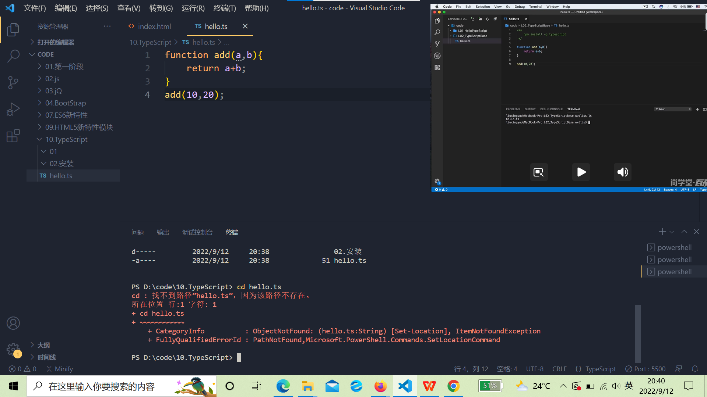707x397 pixels.
Task: Open the 选择(S) menu
Action: coord(97,8)
